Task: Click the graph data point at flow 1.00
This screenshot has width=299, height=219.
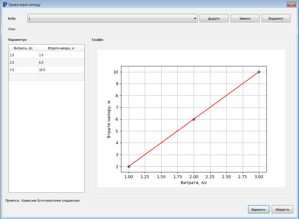Action: coord(129,166)
